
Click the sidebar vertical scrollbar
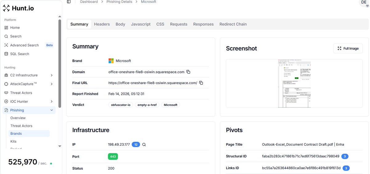click(x=60, y=63)
